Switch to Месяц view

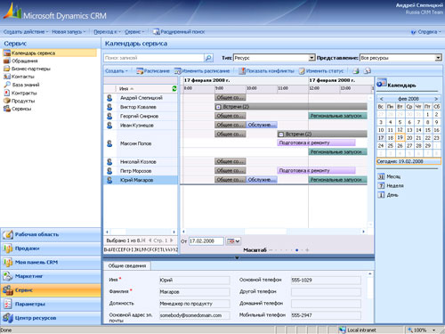point(390,176)
